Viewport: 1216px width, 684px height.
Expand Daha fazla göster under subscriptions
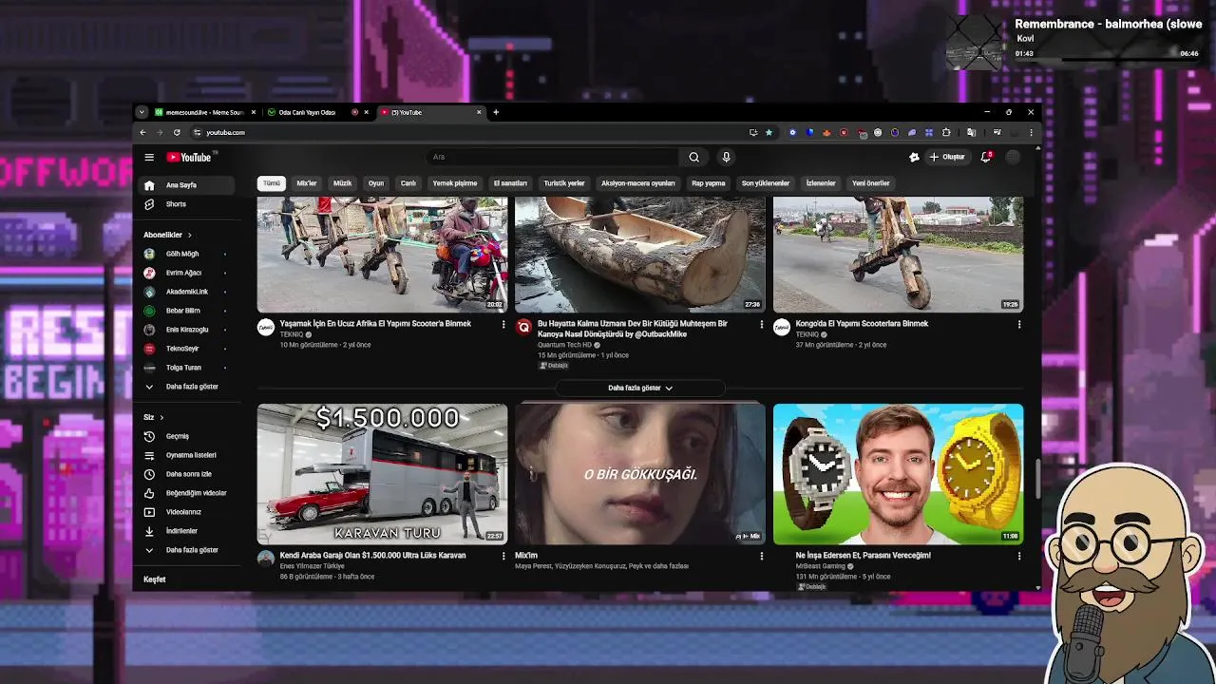(191, 387)
